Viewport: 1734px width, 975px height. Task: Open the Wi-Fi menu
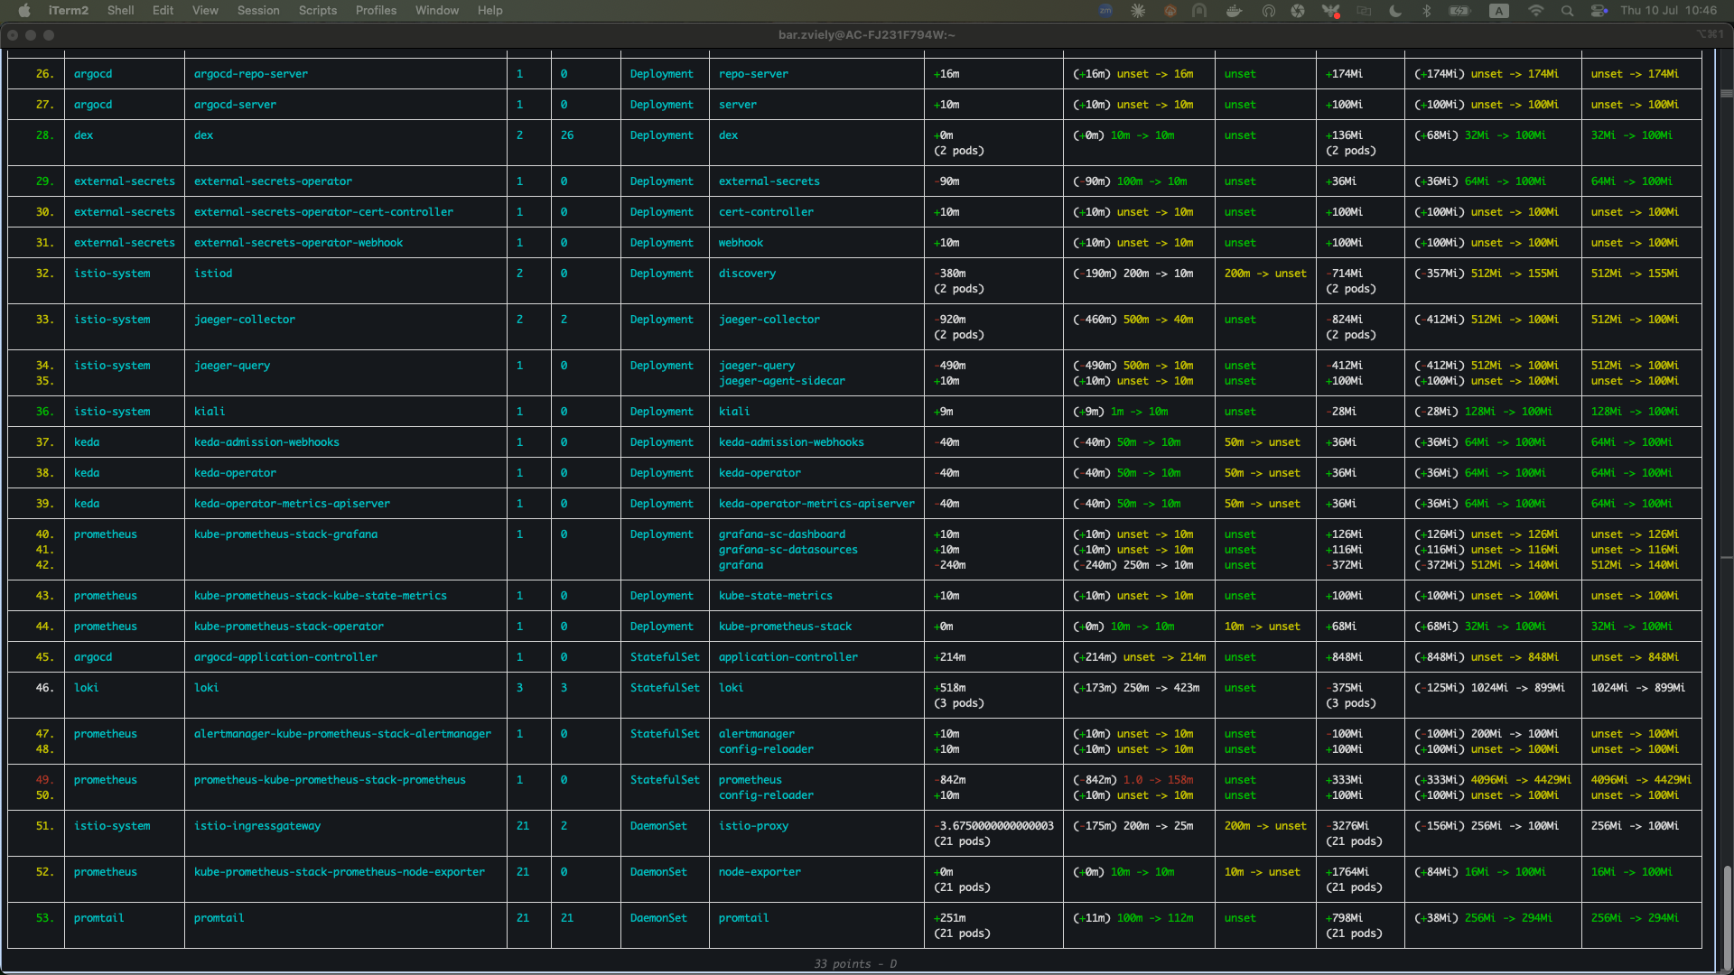(1535, 10)
